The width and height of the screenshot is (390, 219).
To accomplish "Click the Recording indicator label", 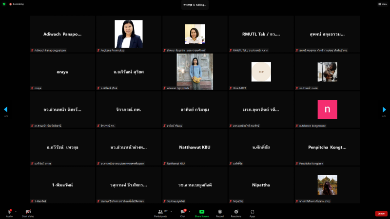I will coord(17,4).
